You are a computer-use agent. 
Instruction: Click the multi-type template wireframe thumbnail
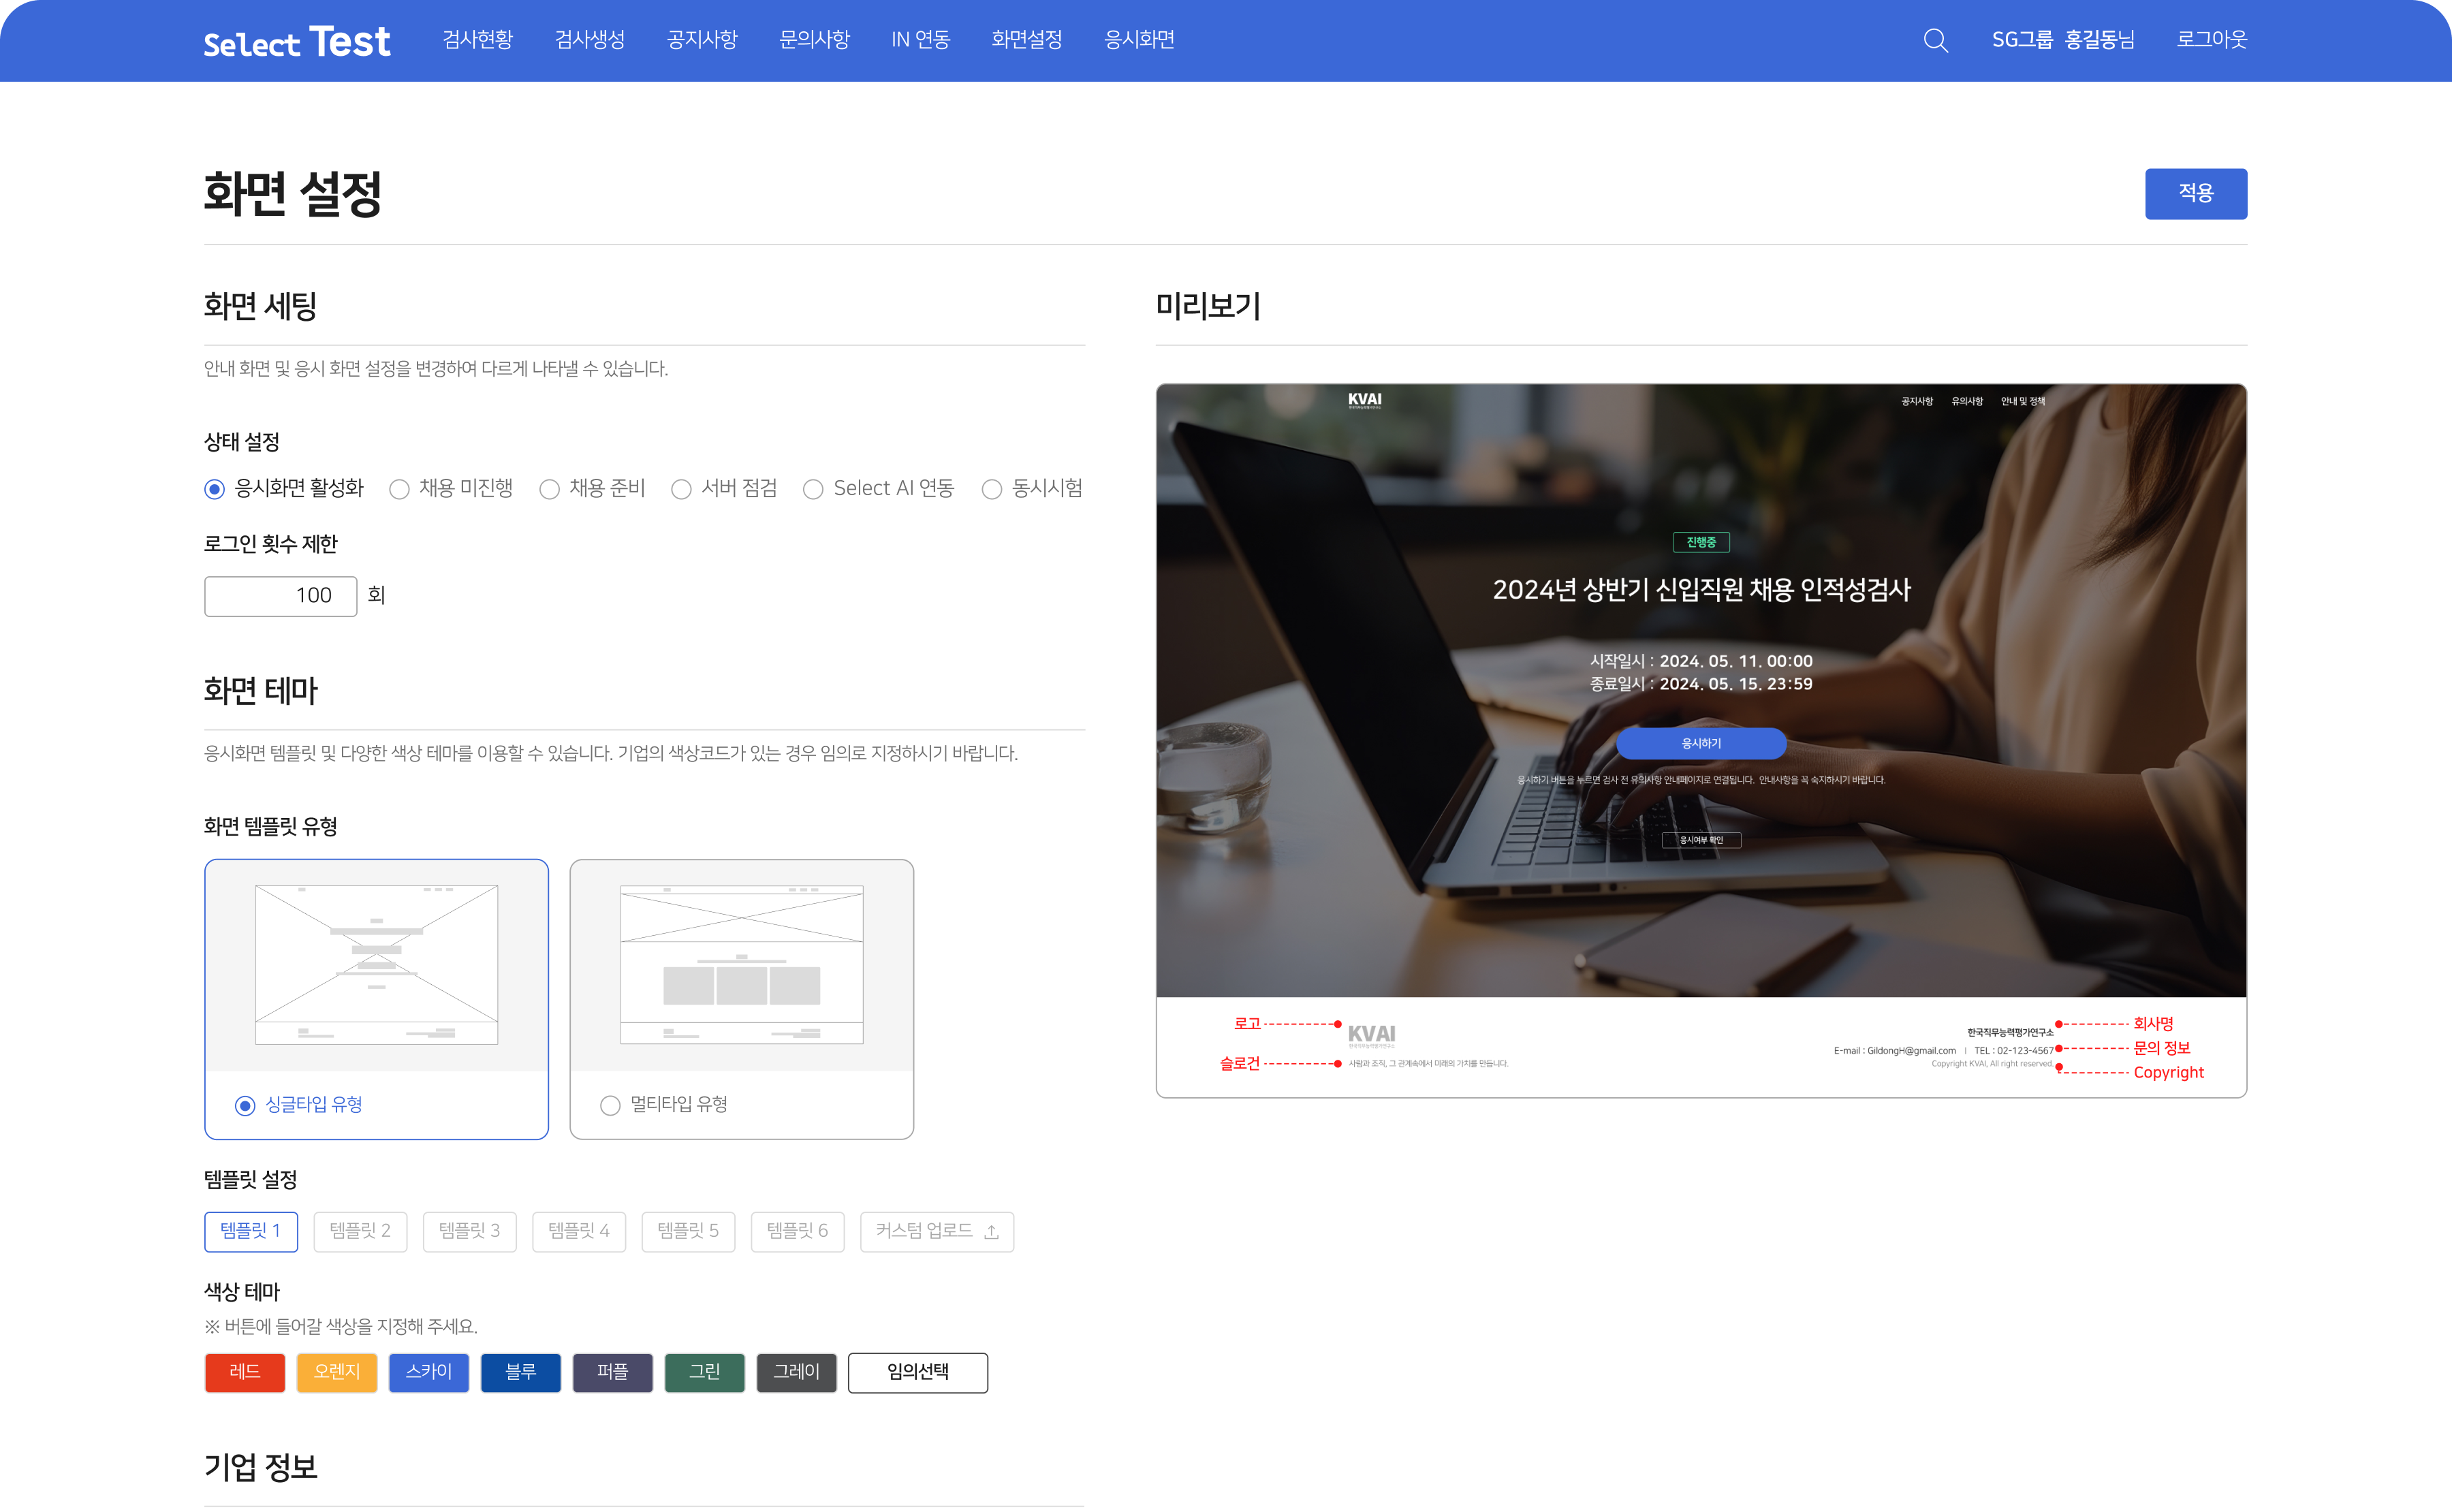(742, 964)
